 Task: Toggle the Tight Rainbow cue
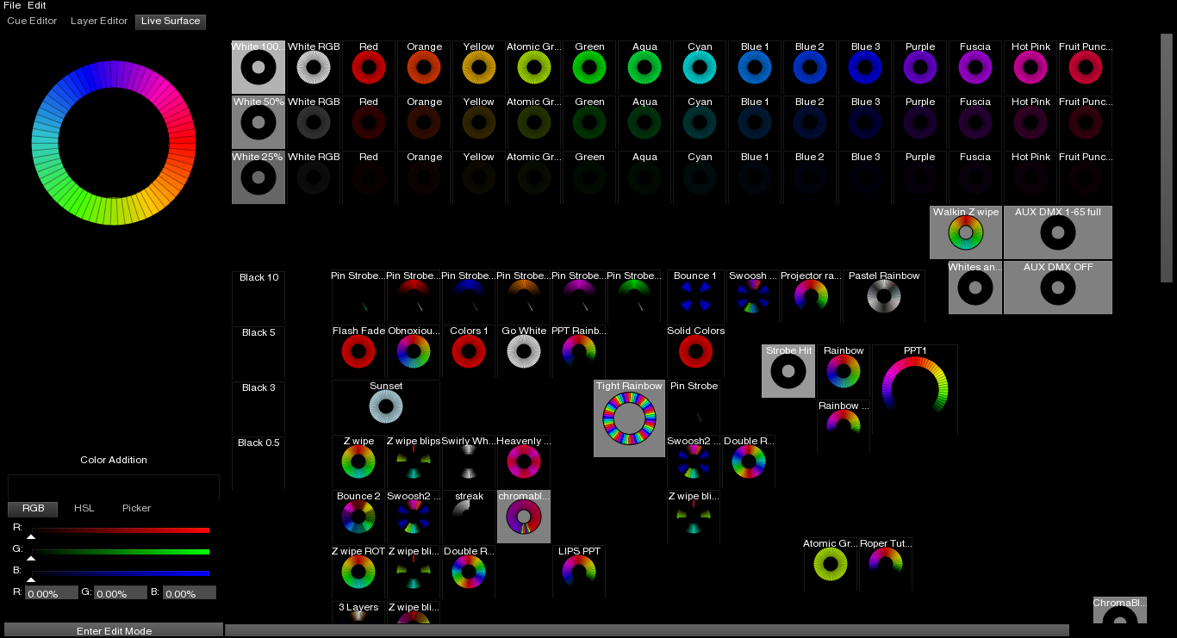630,418
